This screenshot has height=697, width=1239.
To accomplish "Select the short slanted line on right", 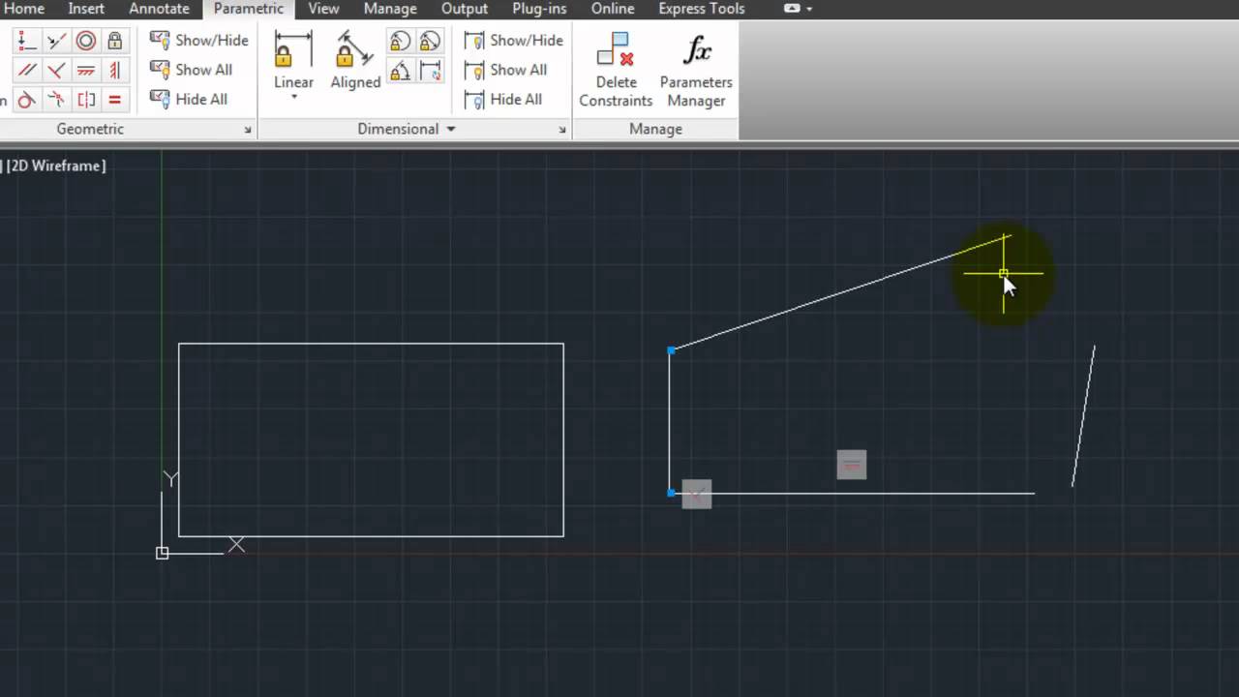I will (x=1083, y=415).
